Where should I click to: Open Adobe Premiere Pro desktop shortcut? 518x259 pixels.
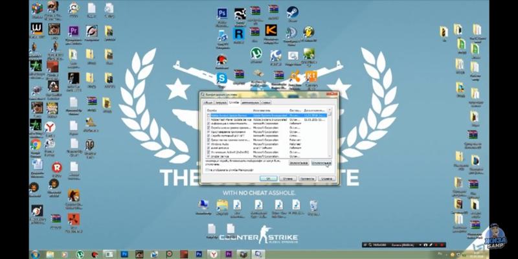coord(73,31)
